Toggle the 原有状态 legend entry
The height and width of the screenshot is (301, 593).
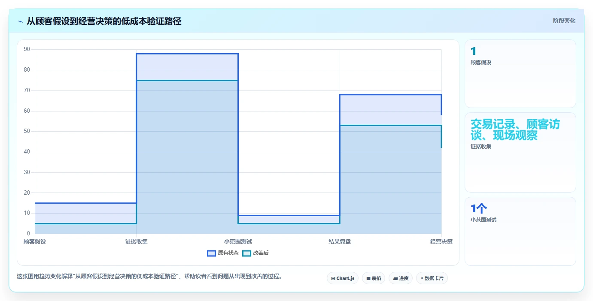click(x=223, y=253)
